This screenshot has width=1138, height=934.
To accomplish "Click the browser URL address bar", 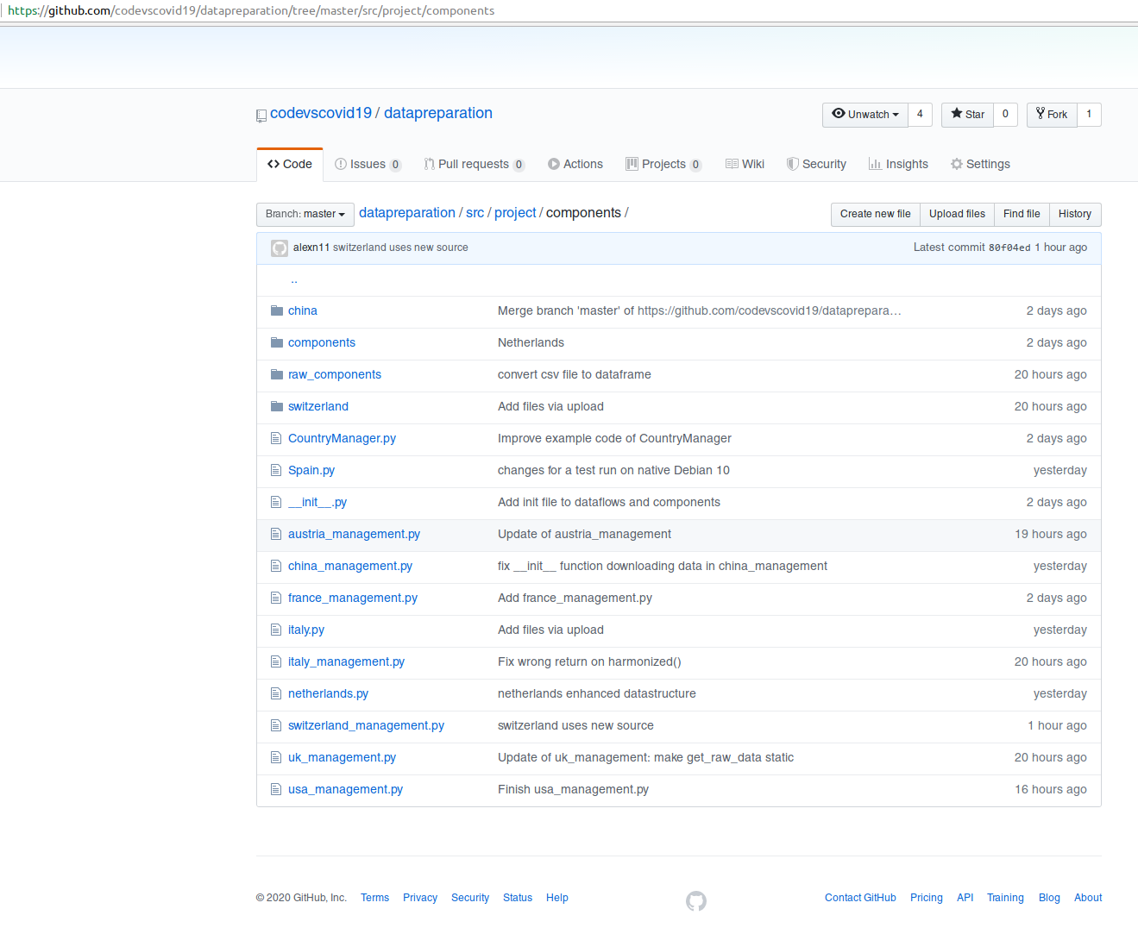I will pos(569,10).
